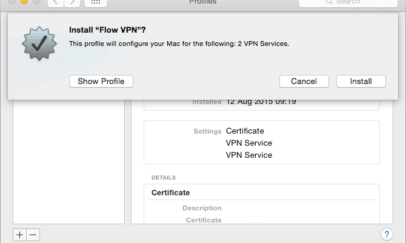Remove profile using the minus button
The width and height of the screenshot is (406, 243).
[x=33, y=235]
